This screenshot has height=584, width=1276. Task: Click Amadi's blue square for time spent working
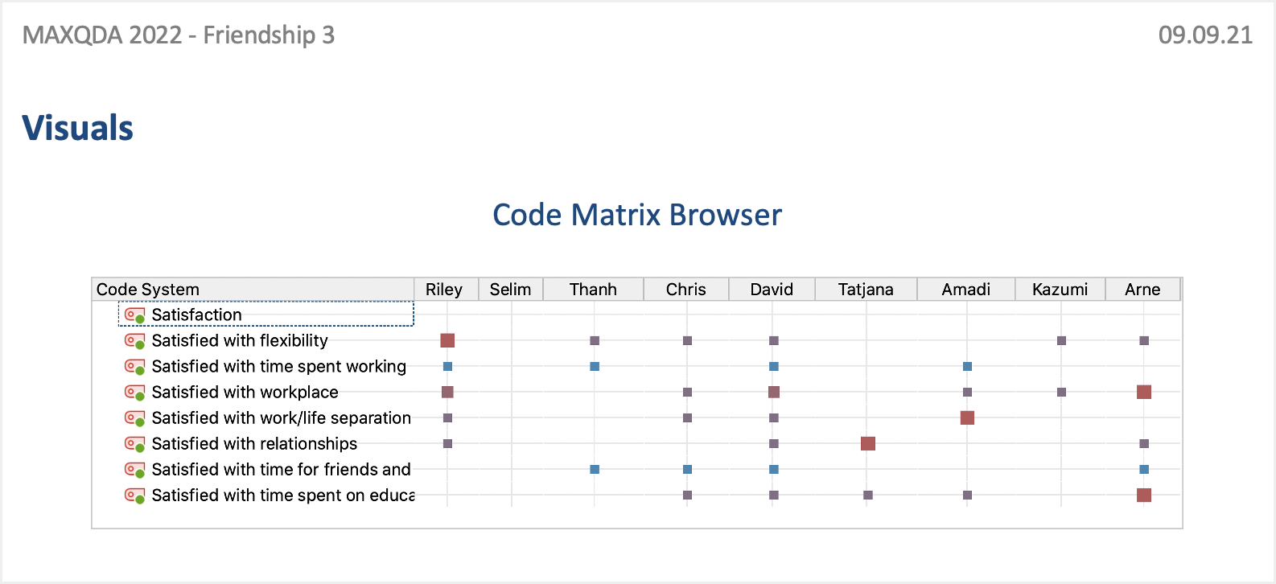(x=967, y=366)
